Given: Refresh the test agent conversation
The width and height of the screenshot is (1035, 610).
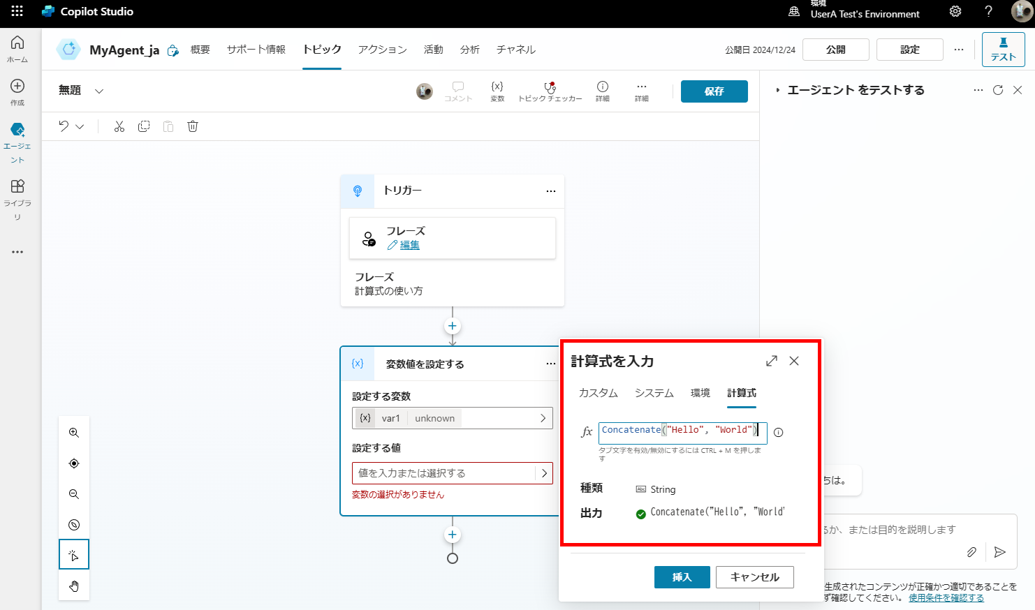Looking at the screenshot, I should (x=997, y=90).
